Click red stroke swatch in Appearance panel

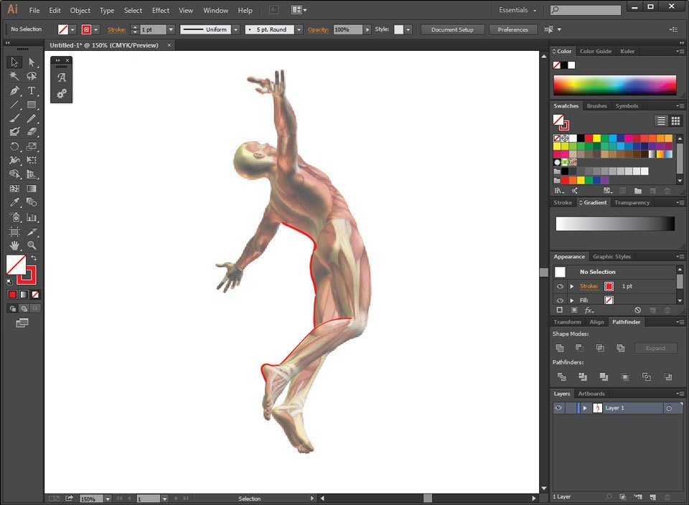point(609,286)
